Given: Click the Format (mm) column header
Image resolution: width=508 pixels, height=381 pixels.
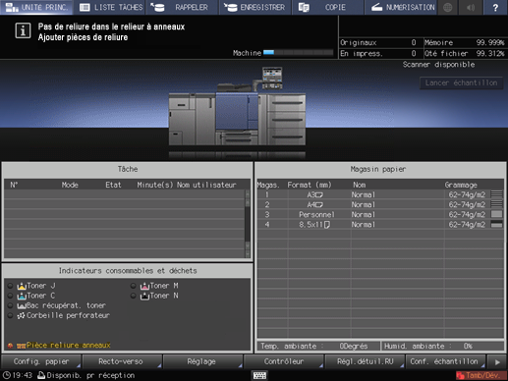Looking at the screenshot, I should (x=310, y=185).
